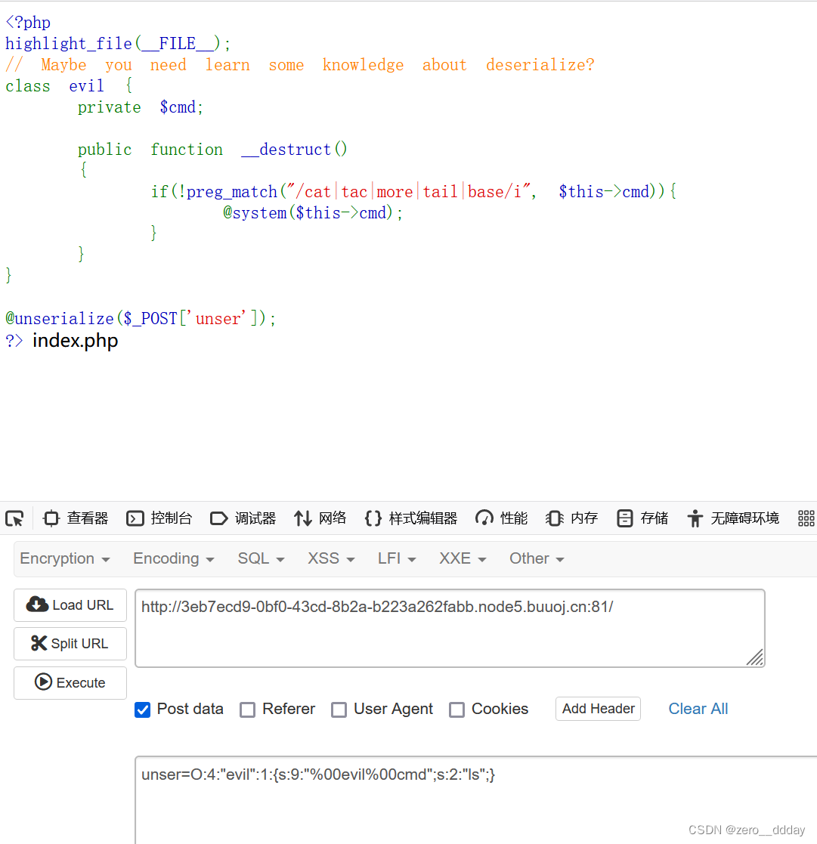Click the Console tab's icon
Viewport: 817px width, 844px height.
pyautogui.click(x=135, y=518)
